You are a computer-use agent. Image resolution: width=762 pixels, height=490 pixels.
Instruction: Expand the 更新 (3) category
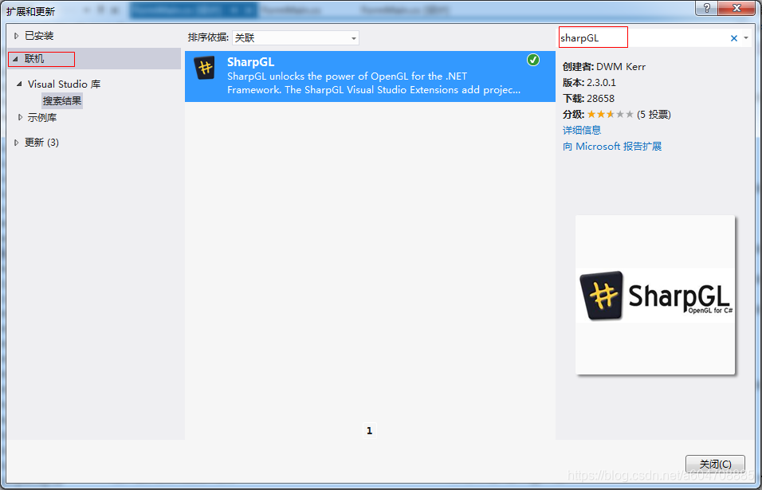coord(16,143)
